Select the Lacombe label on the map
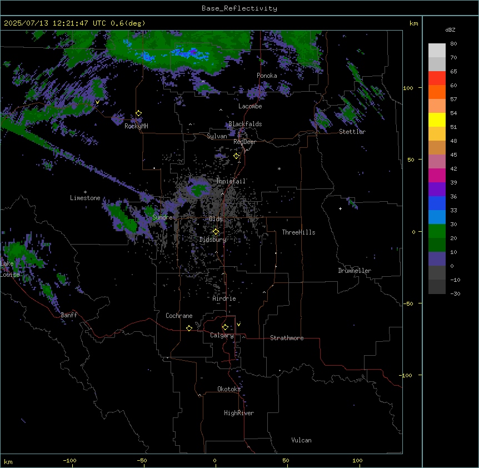 pos(250,106)
